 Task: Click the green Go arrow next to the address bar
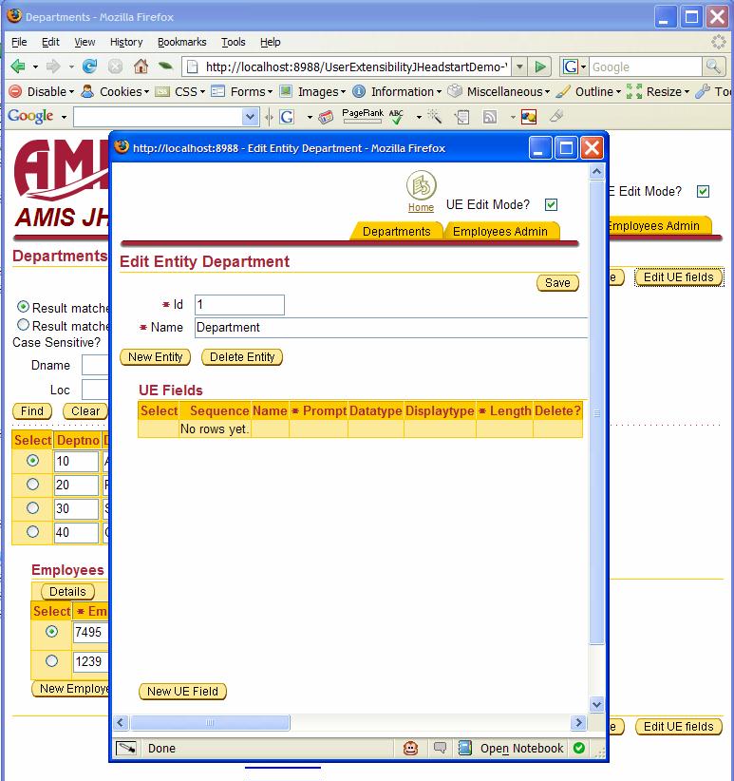[540, 67]
